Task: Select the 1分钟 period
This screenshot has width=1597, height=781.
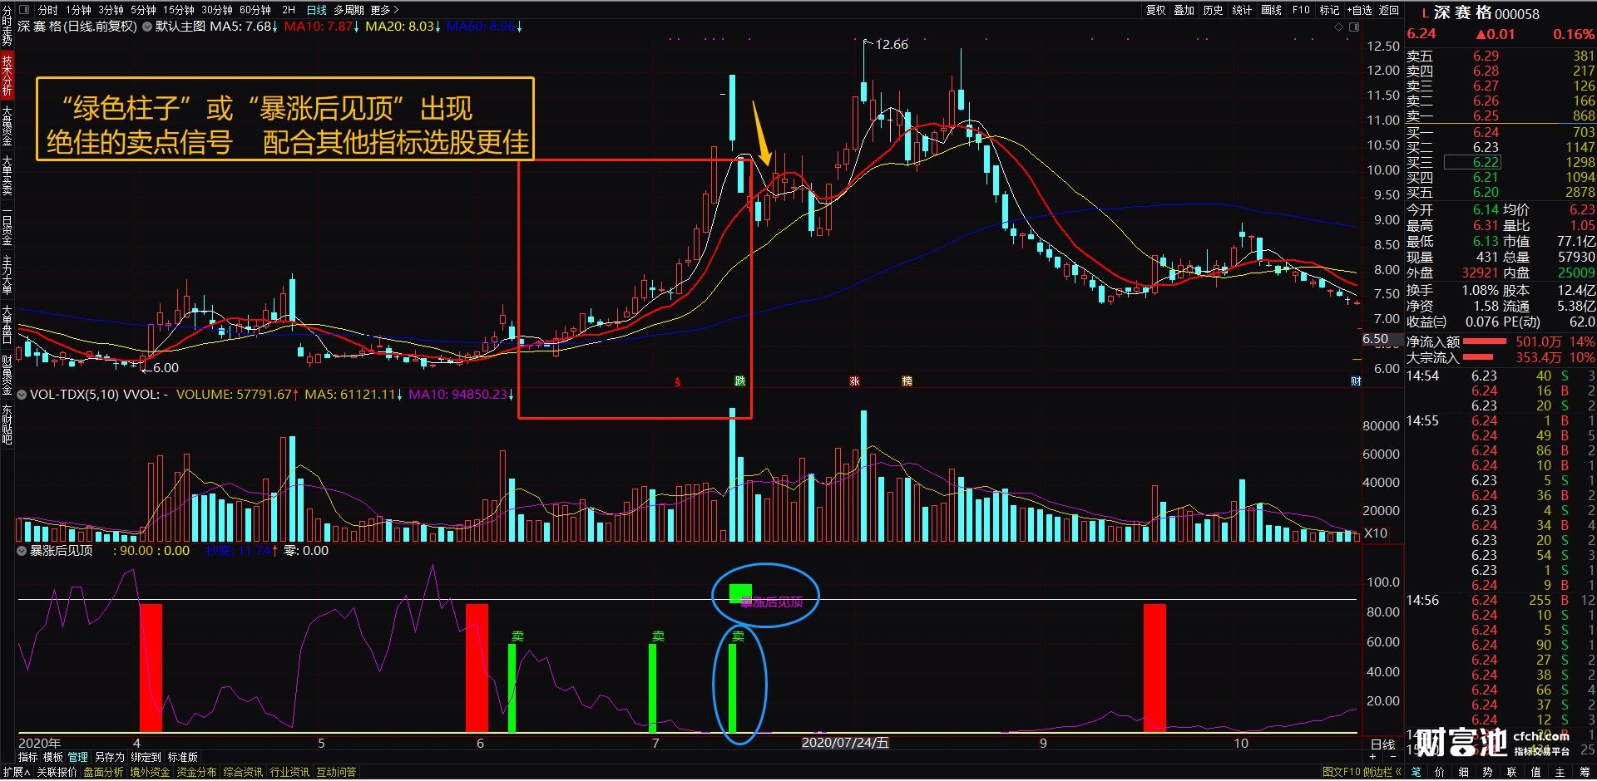Action: pos(79,10)
